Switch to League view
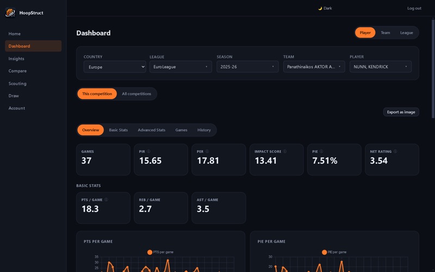435x272 pixels. pos(406,33)
